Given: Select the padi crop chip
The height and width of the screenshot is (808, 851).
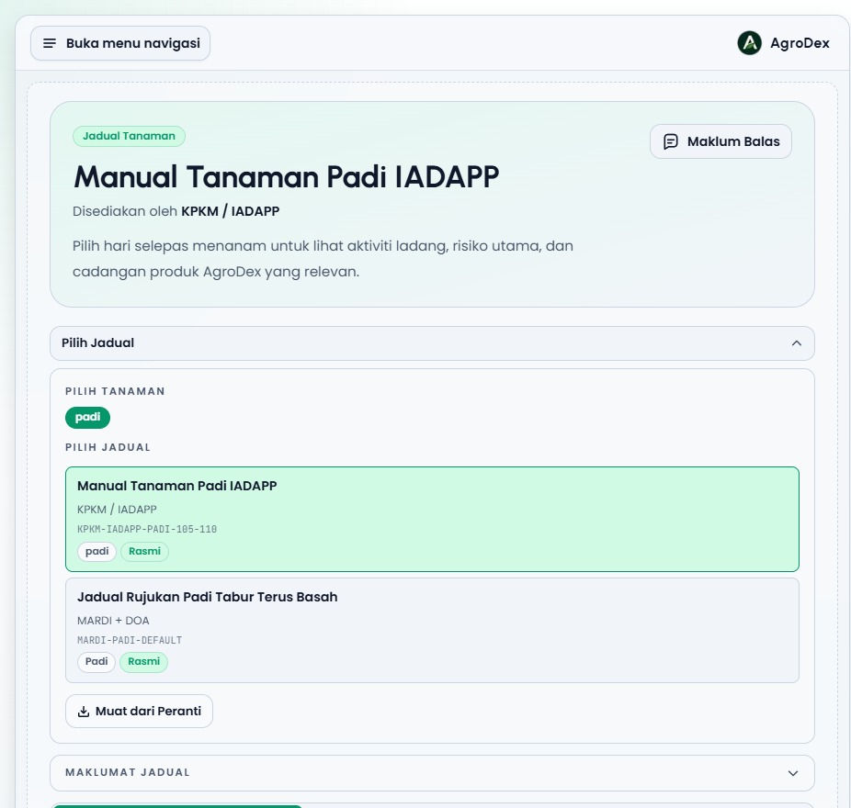Looking at the screenshot, I should pos(87,418).
